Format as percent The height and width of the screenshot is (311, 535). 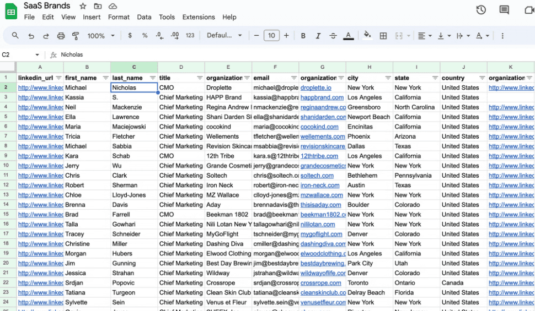[145, 35]
